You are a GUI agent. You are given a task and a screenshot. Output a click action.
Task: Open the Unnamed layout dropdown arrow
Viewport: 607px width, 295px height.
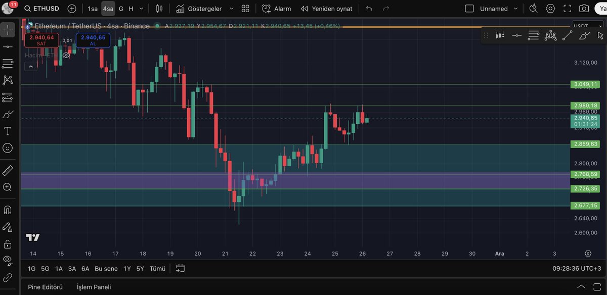tap(516, 9)
